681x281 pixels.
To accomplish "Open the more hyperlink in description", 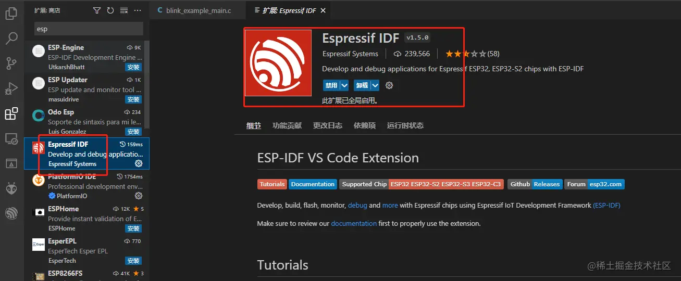I will (390, 206).
